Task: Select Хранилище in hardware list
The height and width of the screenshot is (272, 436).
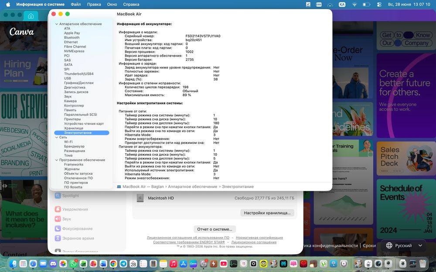Action: click(74, 128)
